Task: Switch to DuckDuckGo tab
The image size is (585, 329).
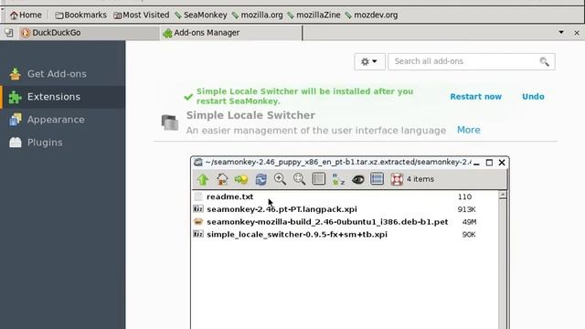Action: [89, 33]
